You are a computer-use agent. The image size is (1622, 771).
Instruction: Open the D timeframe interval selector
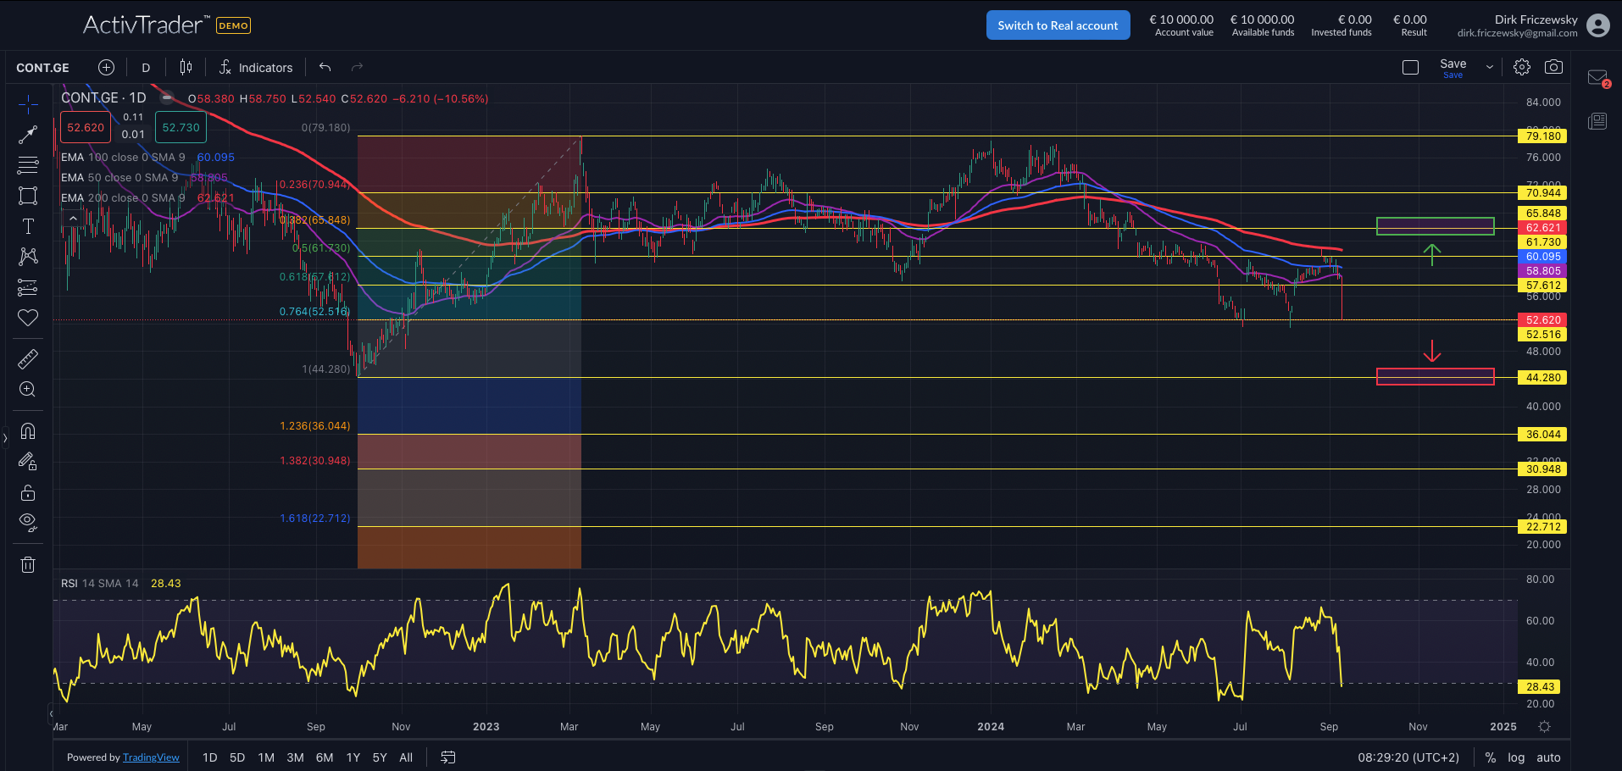point(146,68)
